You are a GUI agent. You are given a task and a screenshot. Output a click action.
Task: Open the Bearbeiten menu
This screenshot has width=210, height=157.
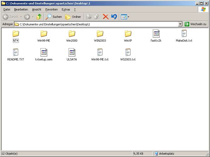pos(21,9)
